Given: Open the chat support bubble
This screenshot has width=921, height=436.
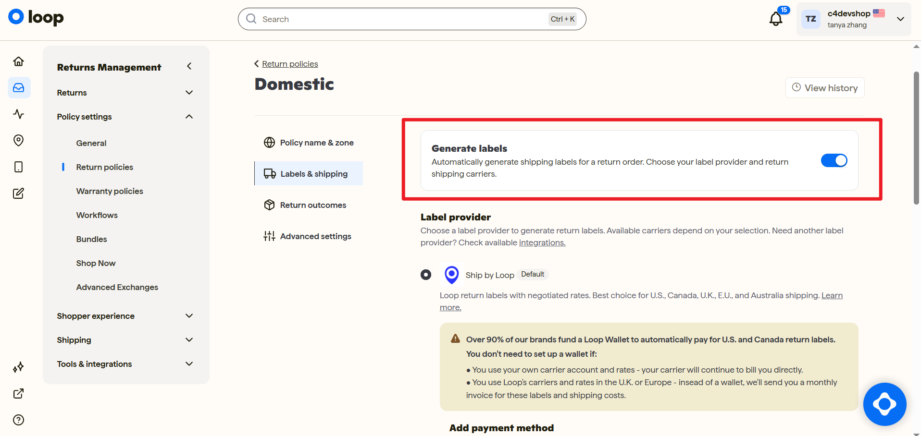Looking at the screenshot, I should [884, 404].
